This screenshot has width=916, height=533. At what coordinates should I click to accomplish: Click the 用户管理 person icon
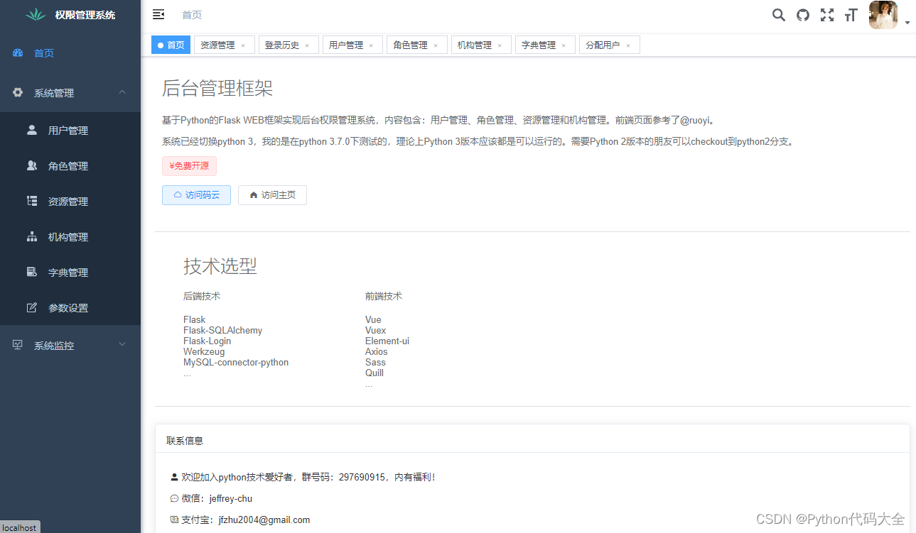(32, 131)
